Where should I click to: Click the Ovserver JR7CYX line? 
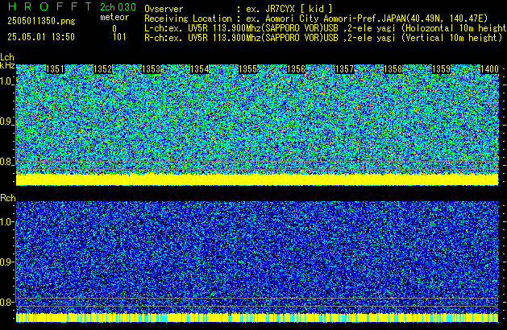tap(239, 9)
